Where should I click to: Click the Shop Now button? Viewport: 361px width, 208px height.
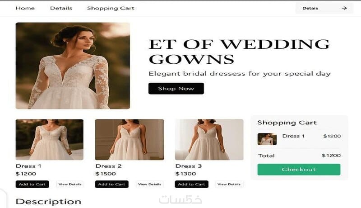pos(176,89)
